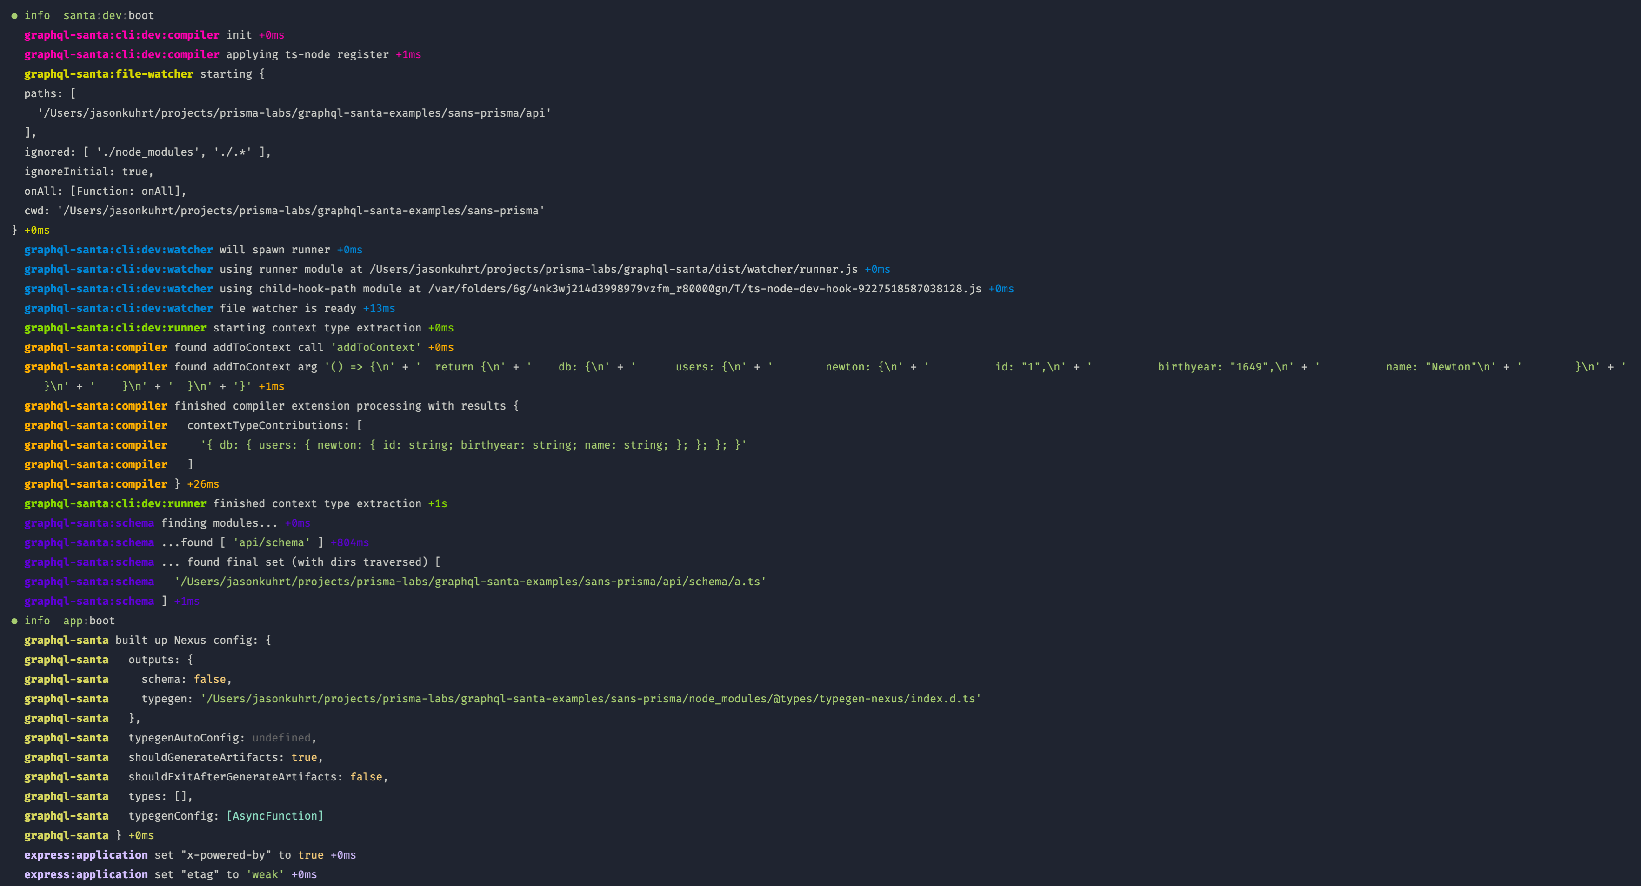Click the shouldGenerateArtifacts true value
This screenshot has width=1641, height=886.
[304, 757]
